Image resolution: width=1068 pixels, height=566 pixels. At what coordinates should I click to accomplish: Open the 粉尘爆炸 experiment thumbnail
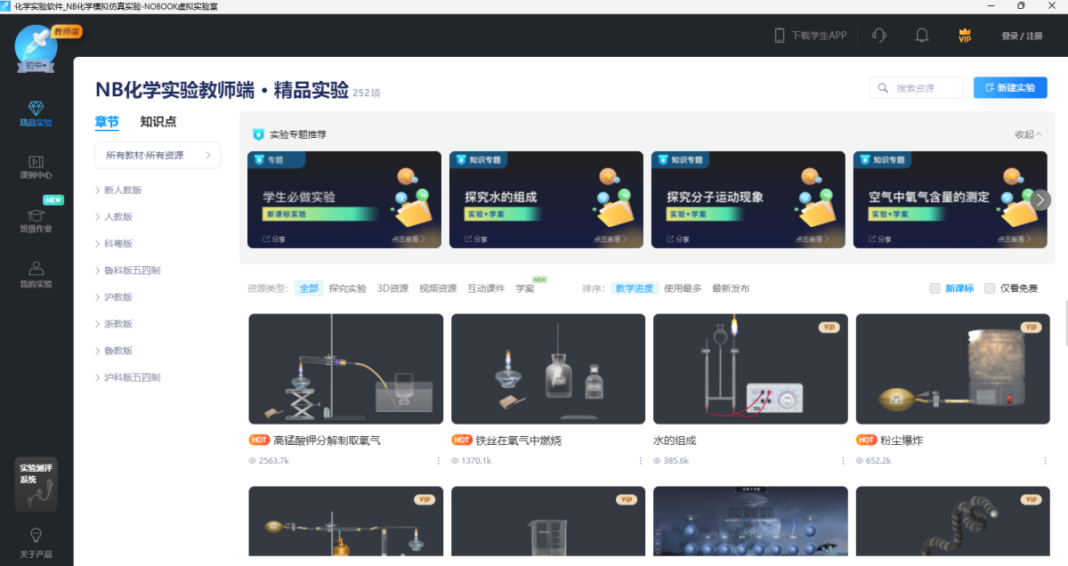[x=952, y=368]
